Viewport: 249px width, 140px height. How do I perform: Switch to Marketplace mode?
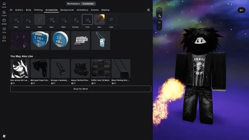pyautogui.click(x=74, y=3)
